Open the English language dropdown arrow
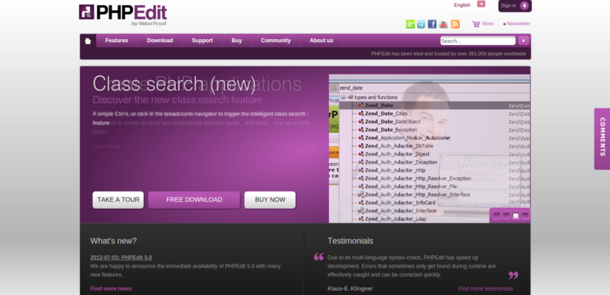Viewport: 610px width, 295px height. pos(481,4)
